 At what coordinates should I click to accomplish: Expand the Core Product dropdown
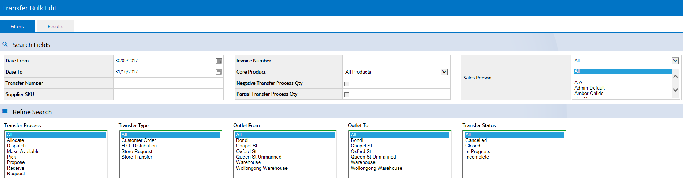[444, 72]
